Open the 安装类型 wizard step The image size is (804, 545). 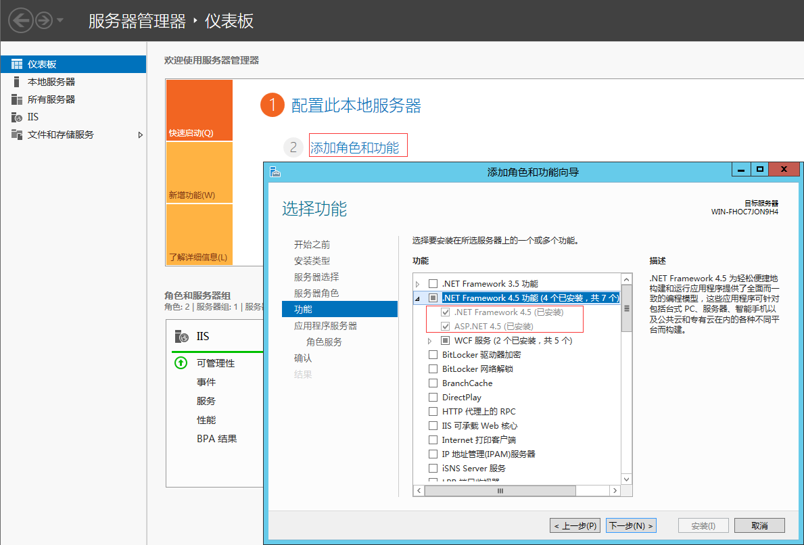click(312, 261)
